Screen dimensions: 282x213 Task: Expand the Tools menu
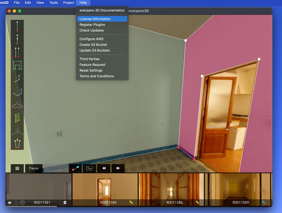(x=53, y=3)
